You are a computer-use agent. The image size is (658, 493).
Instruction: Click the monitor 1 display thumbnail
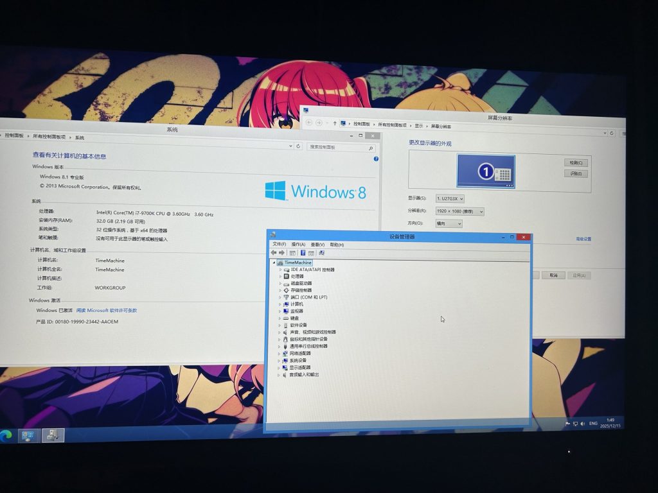[x=486, y=171]
